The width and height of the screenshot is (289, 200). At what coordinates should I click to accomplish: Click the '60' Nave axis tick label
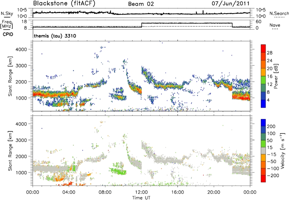pos(258,22)
